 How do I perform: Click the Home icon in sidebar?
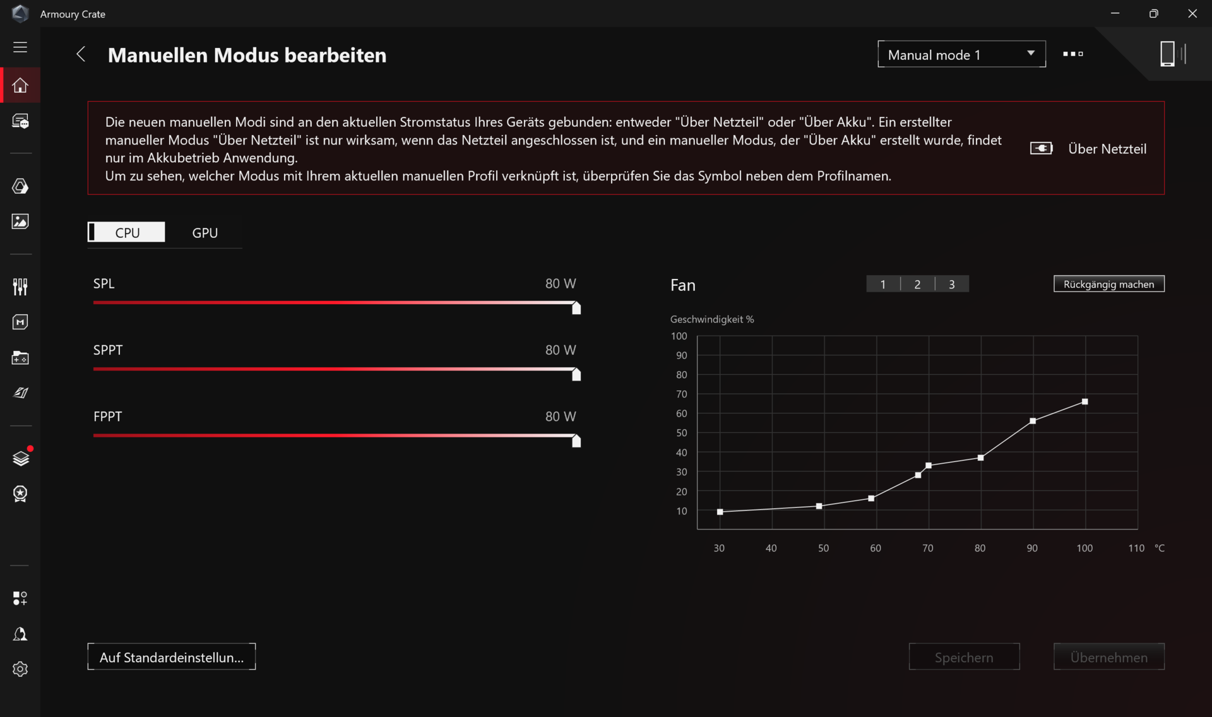20,85
